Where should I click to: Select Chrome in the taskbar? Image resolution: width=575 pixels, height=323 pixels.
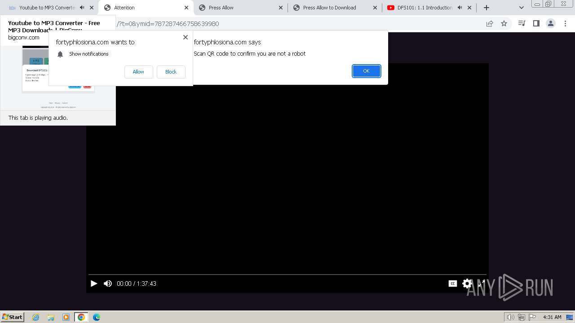click(x=81, y=317)
